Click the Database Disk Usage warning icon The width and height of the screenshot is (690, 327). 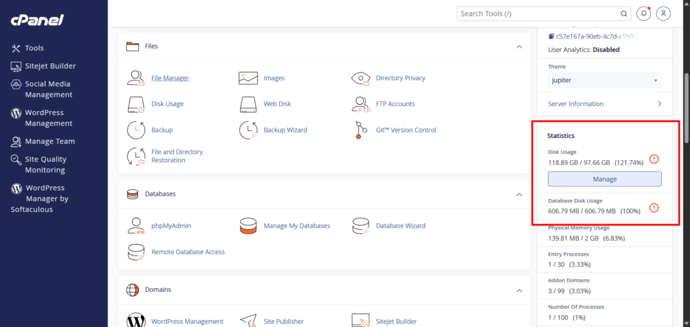tap(653, 208)
